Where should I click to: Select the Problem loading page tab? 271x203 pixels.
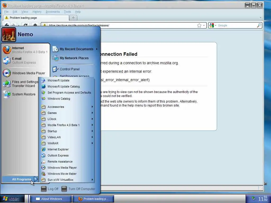pyautogui.click(x=36, y=18)
